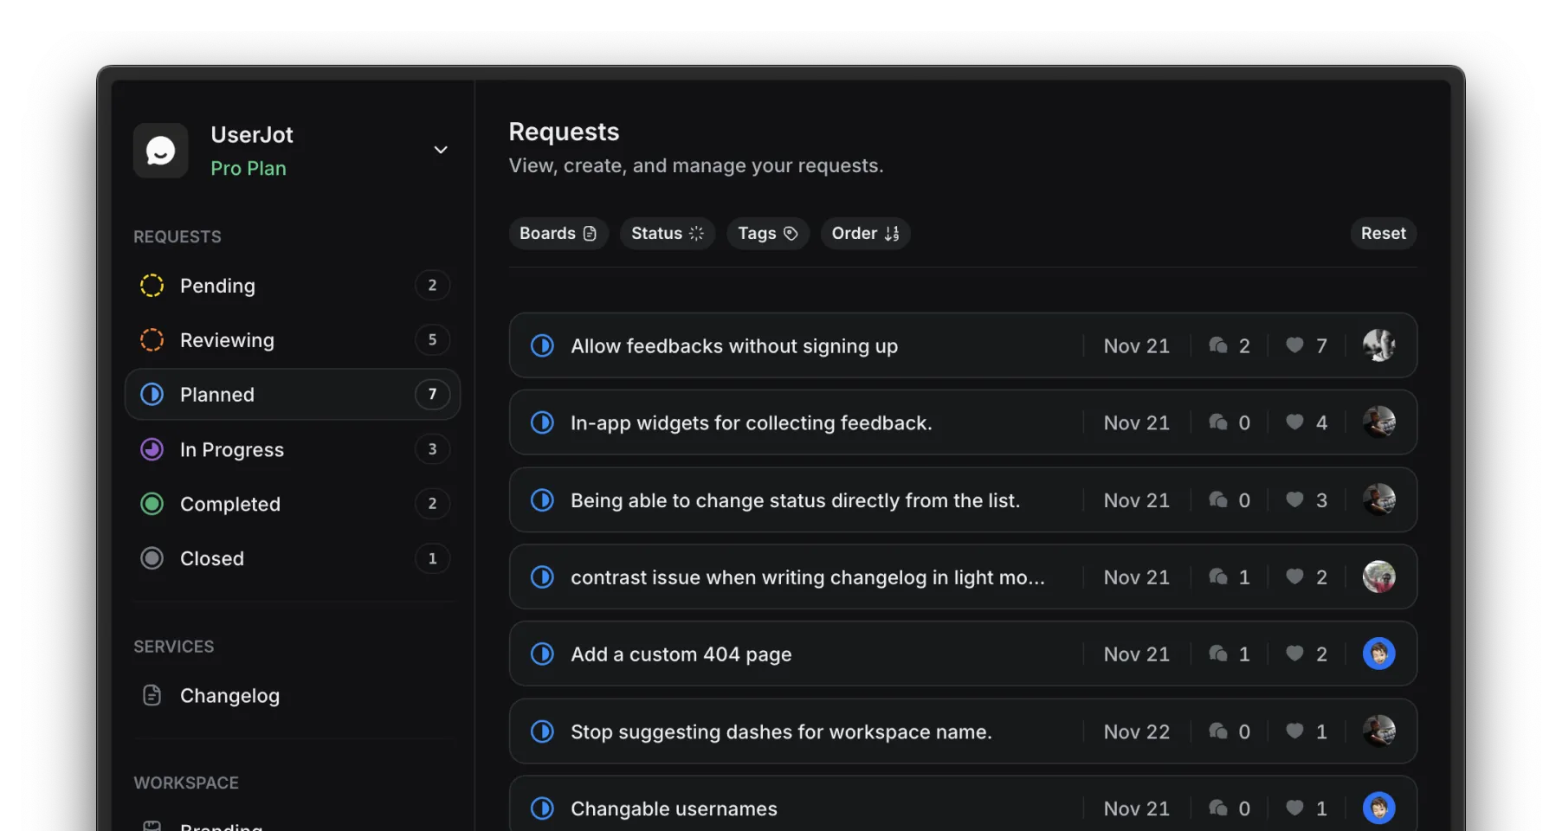The image size is (1562, 831).
Task: Select Reviewing in the sidebar
Action: click(293, 340)
